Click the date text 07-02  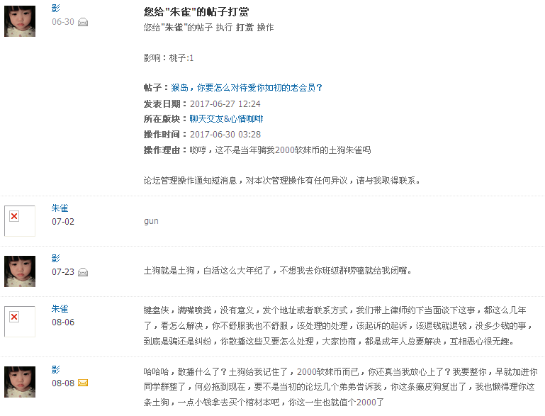63,222
